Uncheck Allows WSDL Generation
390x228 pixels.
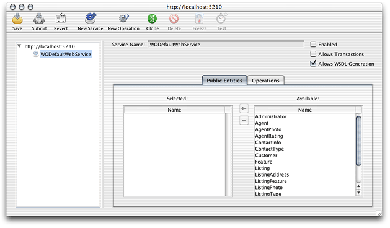313,63
